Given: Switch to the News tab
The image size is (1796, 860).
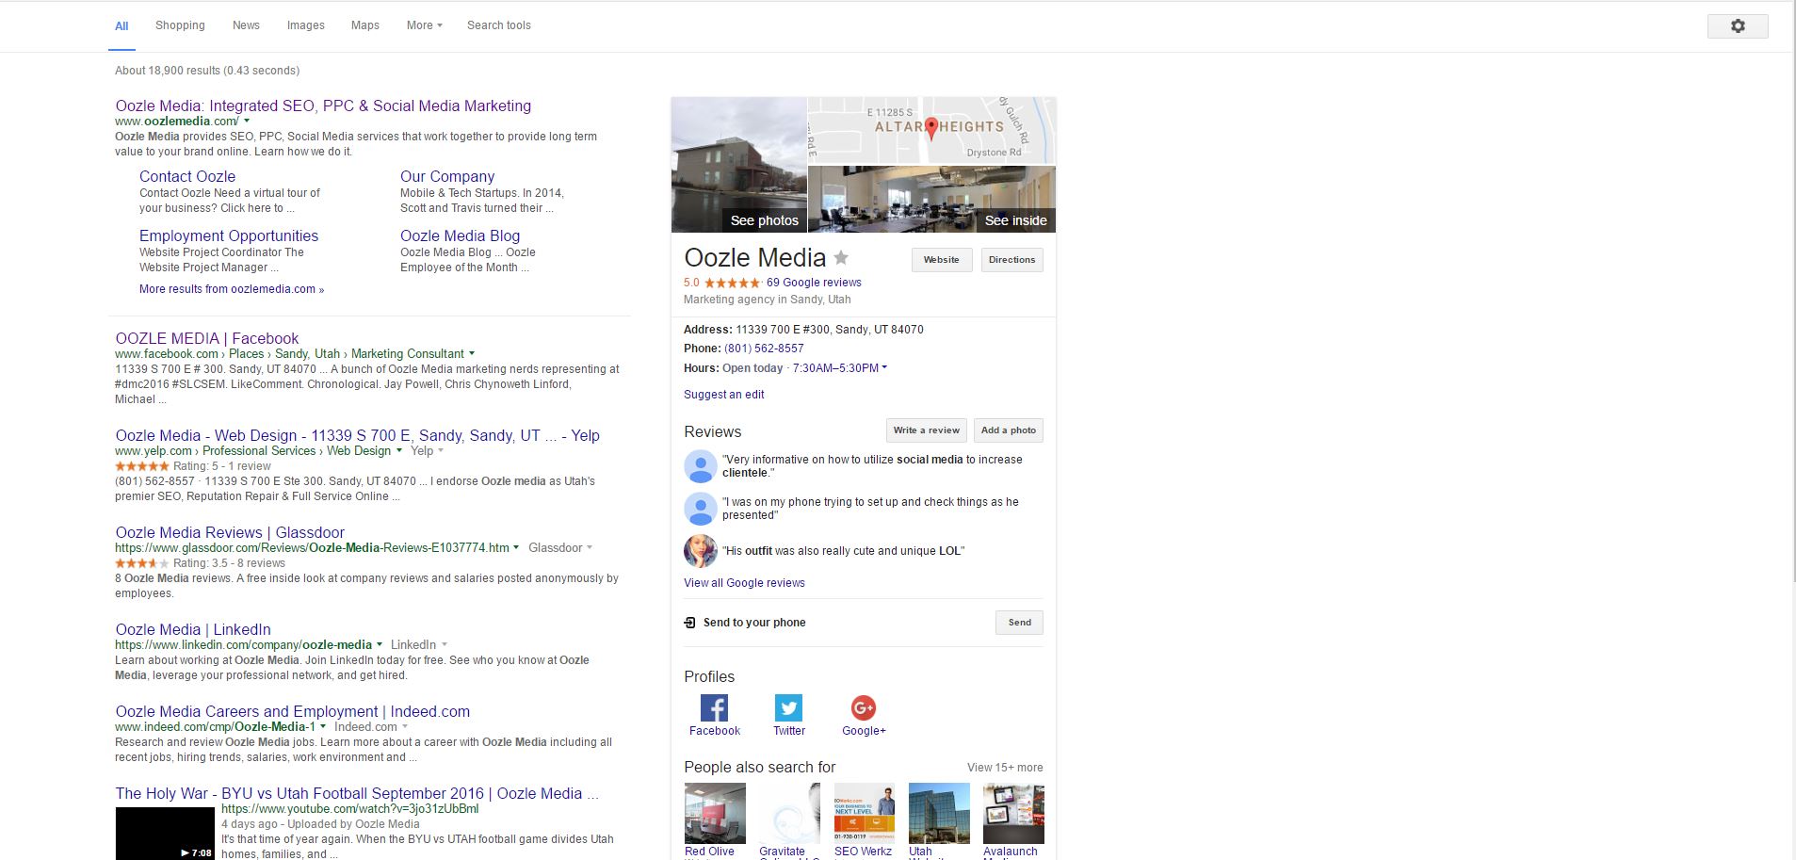Looking at the screenshot, I should coord(246,25).
